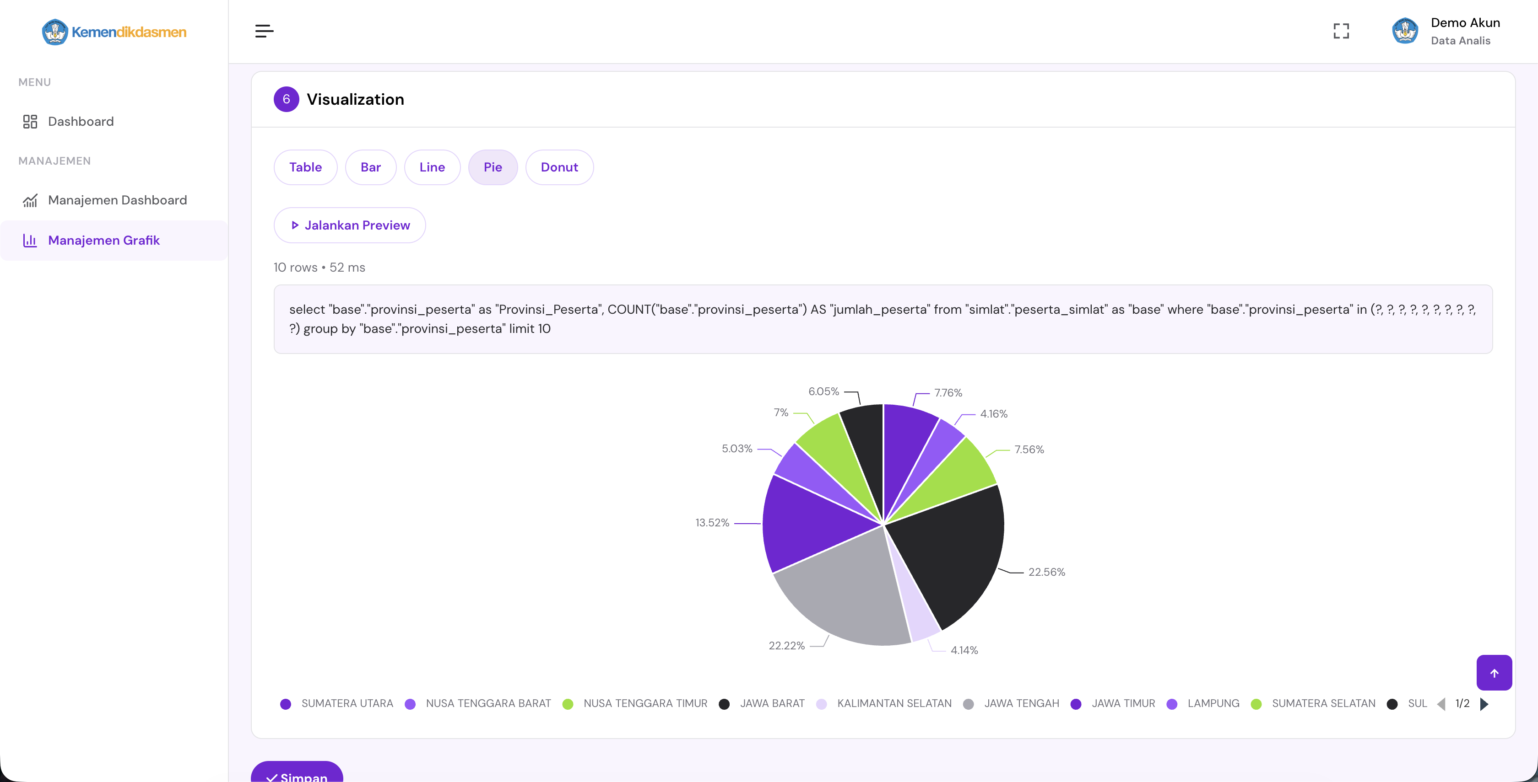The width and height of the screenshot is (1538, 782).
Task: Click the 22.22% gray pie slice
Action: tap(848, 590)
